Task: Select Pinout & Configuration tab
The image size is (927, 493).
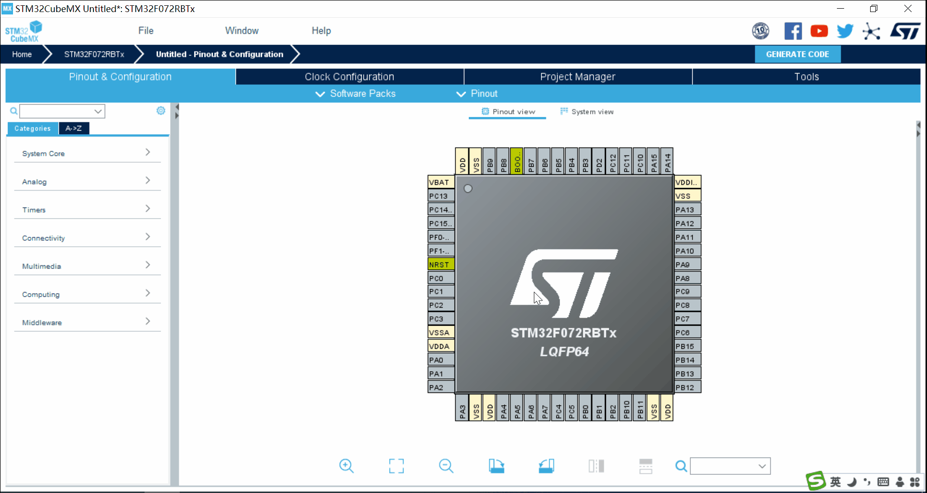Action: [120, 77]
